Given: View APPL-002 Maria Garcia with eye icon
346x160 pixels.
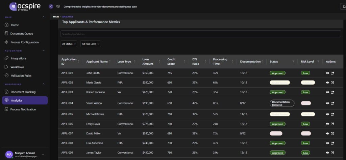Looking at the screenshot, I should coord(327,83).
